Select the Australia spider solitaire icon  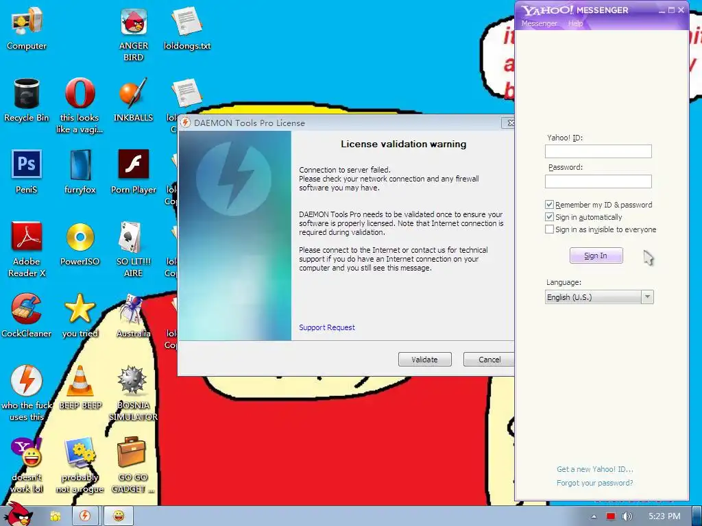[133, 316]
